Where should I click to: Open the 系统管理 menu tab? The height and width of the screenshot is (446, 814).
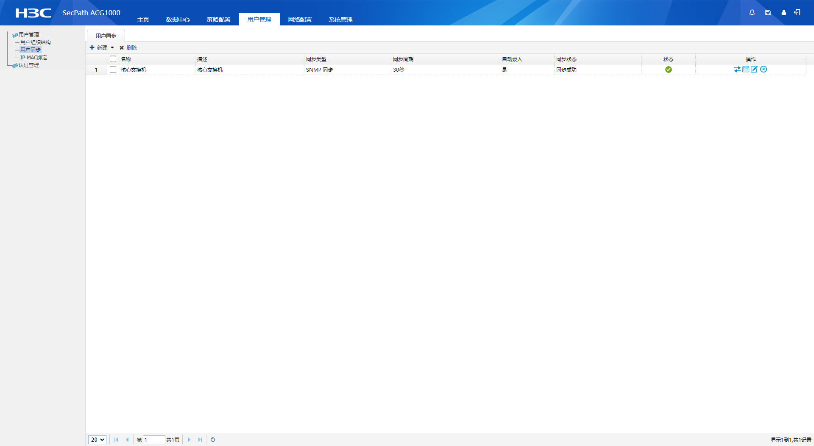coord(341,20)
